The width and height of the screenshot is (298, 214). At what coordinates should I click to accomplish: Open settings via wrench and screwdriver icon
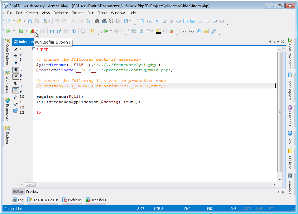coord(134,31)
